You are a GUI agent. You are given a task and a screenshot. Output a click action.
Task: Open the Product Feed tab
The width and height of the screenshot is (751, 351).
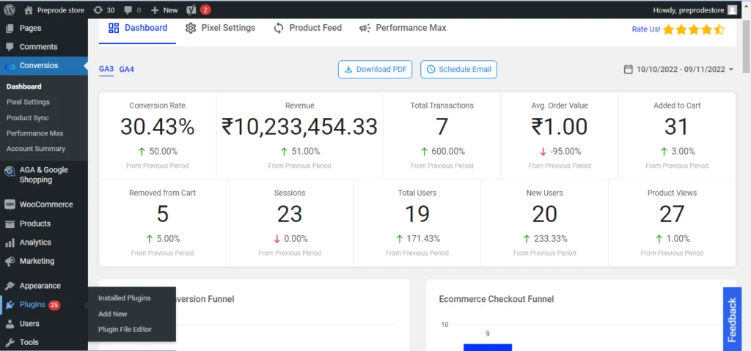(x=307, y=28)
